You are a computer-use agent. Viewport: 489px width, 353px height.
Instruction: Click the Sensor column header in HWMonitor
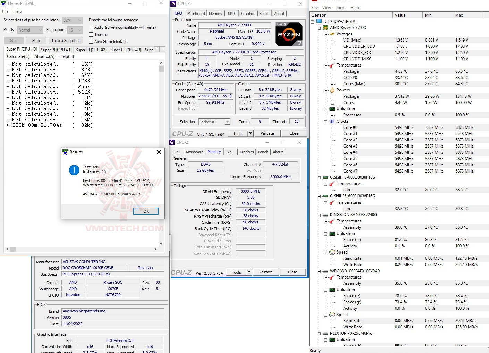click(351, 15)
